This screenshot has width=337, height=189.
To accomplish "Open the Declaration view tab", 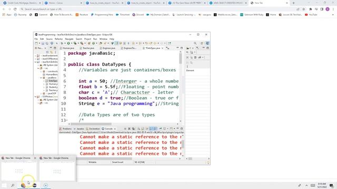I will click(x=93, y=129).
